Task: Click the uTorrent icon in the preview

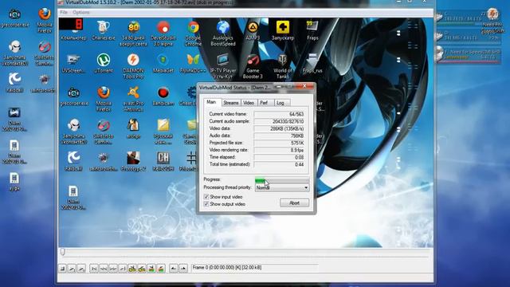Action: pos(104,63)
